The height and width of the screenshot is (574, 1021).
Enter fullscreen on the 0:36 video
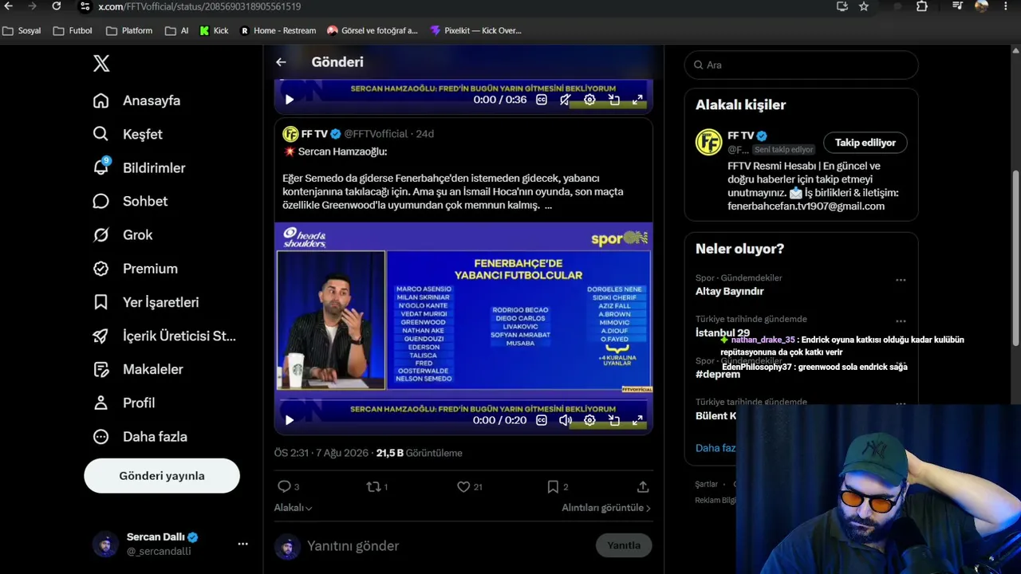[x=638, y=100]
